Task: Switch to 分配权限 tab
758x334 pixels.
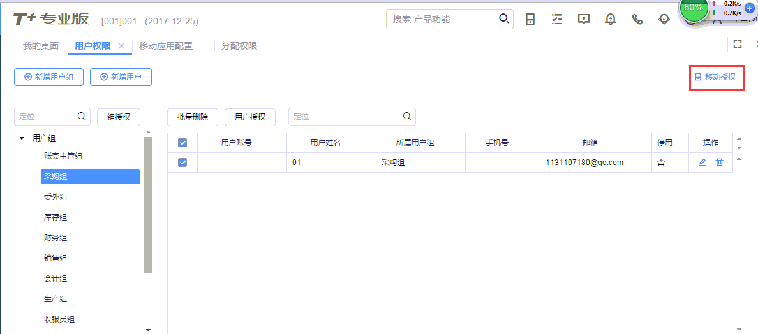Action: pos(239,47)
